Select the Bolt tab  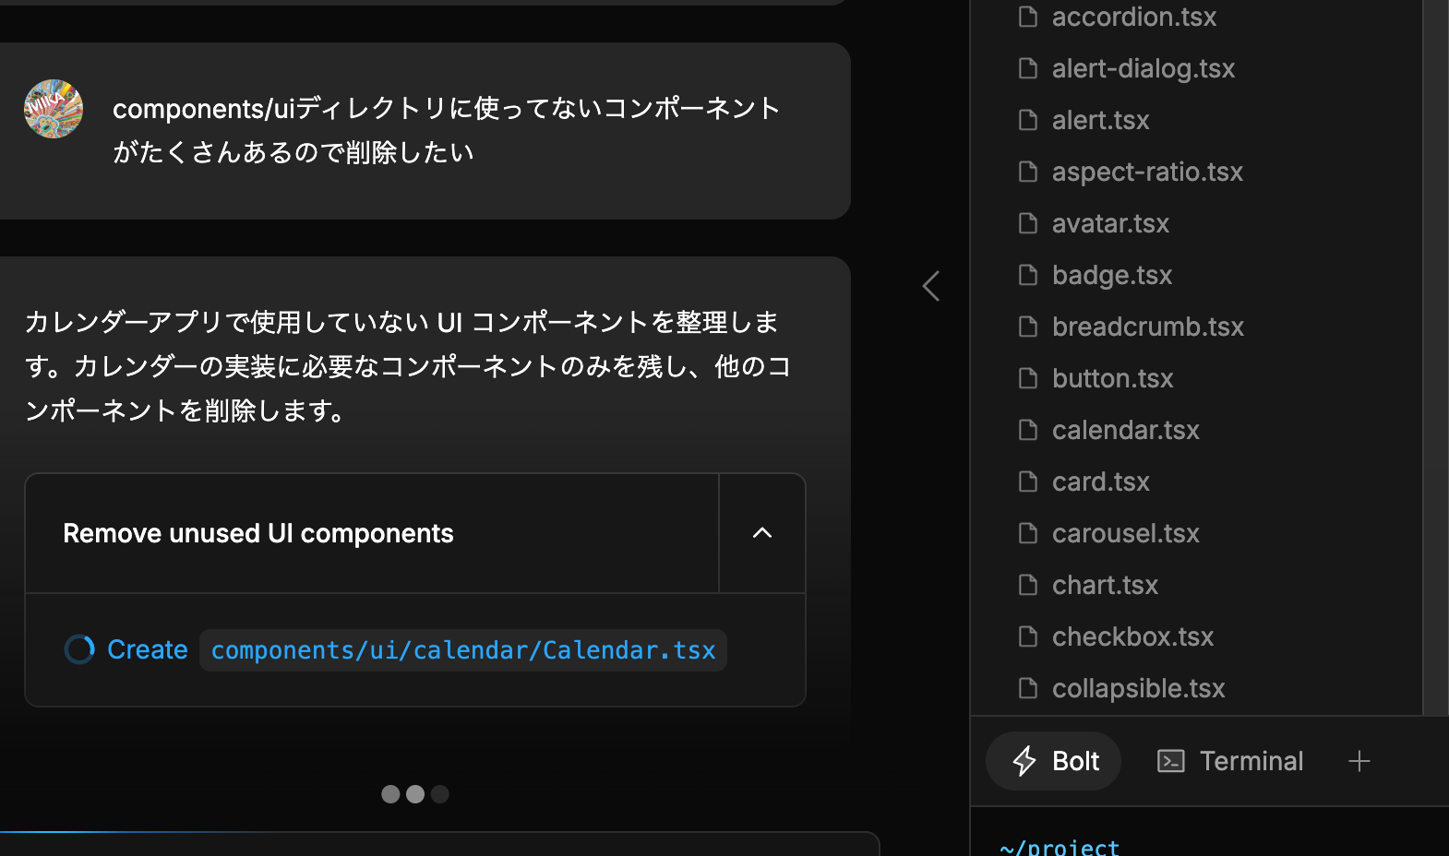click(1054, 761)
